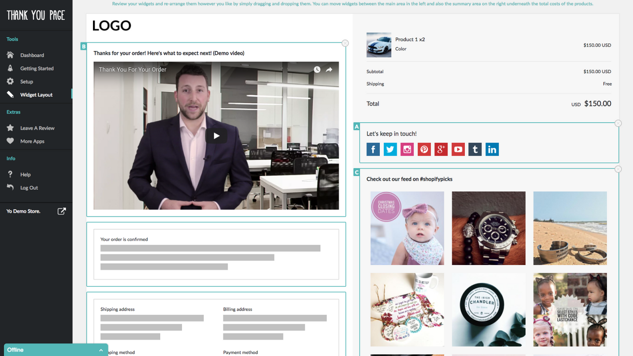
Task: Expand the Offline status bar chevron
Action: coord(101,350)
